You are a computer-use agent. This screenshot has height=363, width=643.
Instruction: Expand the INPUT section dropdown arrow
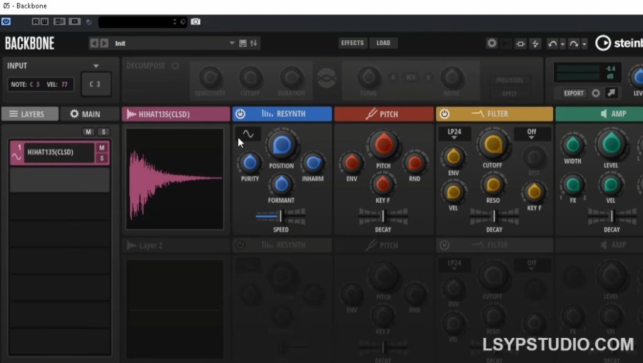coord(96,65)
